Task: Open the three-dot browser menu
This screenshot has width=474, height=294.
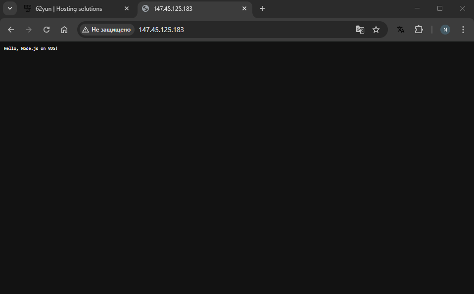Action: pos(463,30)
